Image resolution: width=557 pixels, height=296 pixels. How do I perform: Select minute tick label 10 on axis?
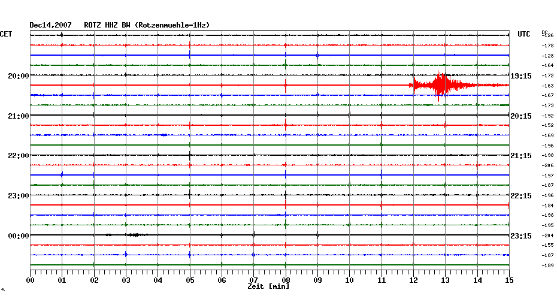tap(350, 280)
